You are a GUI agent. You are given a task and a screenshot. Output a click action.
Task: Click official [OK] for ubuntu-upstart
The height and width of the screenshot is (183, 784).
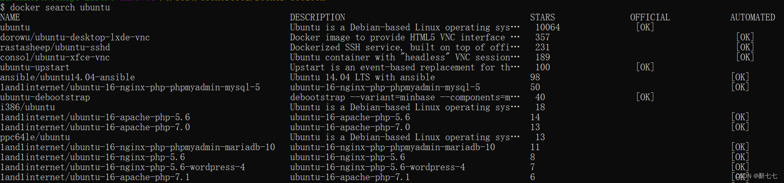[x=645, y=67]
